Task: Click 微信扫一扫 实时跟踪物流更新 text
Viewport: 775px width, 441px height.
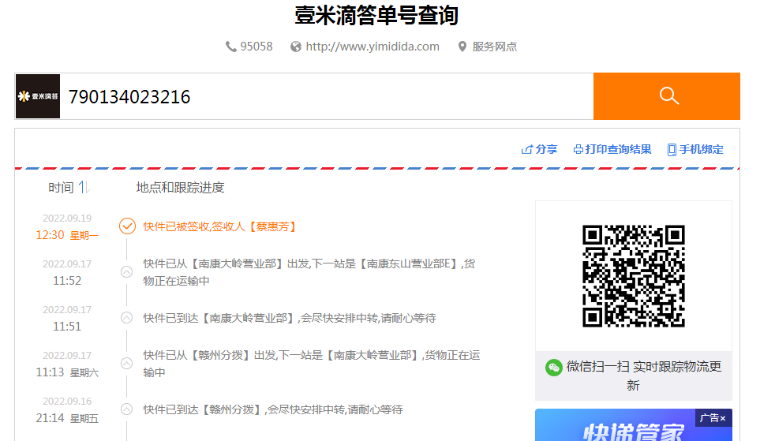Action: click(x=644, y=376)
